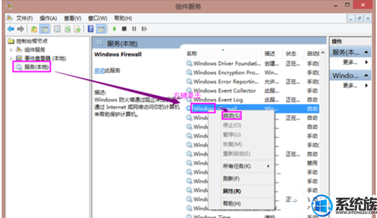Close the inner MDI child window
Image resolution: width=377 pixels, height=218 pixels.
click(x=368, y=18)
